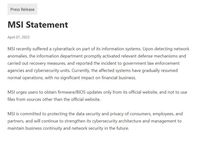
Task: Click the line 'files from sources other than'
Action: click(54, 100)
